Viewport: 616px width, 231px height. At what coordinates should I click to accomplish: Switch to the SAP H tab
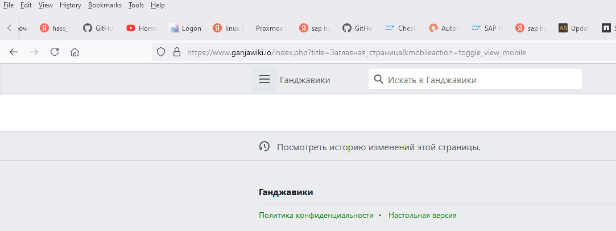pyautogui.click(x=487, y=28)
